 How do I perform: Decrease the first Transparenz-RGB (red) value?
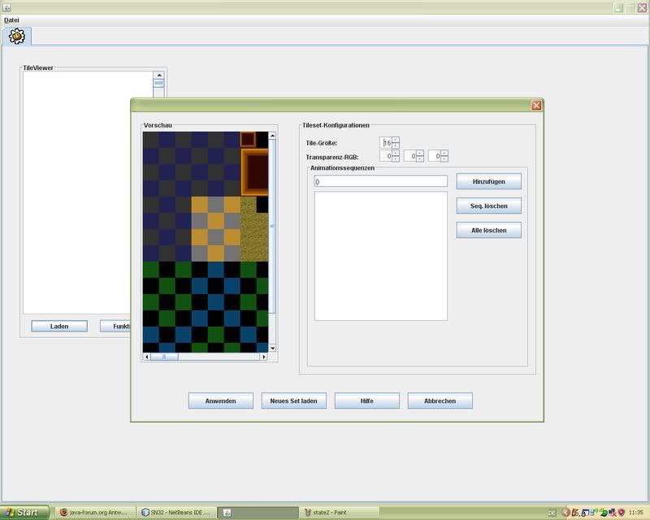pyautogui.click(x=396, y=158)
